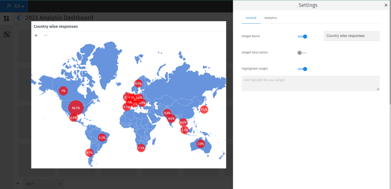
Task: Zoom in on the map with plus icon
Action: tap(36, 36)
